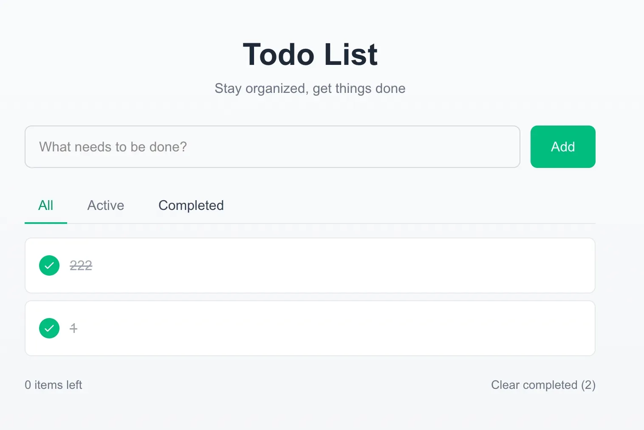Click the Add button
This screenshot has width=644, height=430.
(x=563, y=147)
